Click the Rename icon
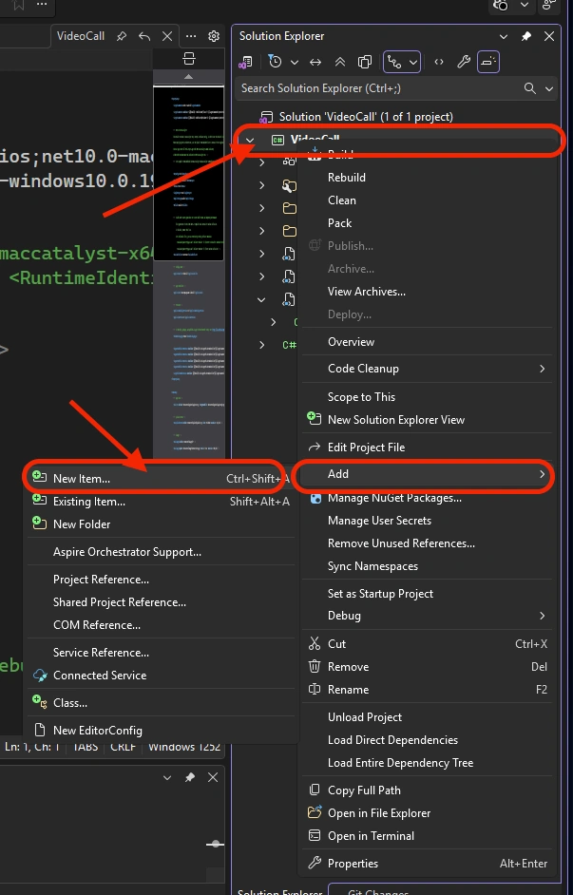 coord(315,690)
